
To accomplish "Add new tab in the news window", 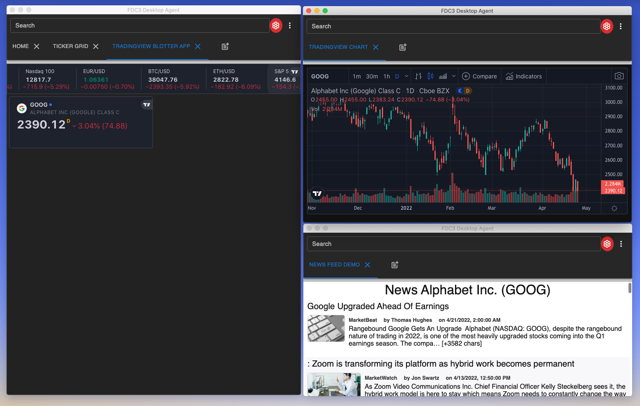I will (x=395, y=265).
